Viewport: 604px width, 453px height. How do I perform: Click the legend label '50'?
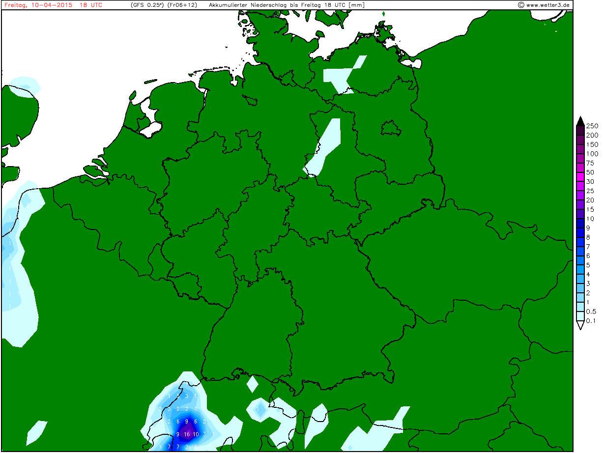point(590,172)
